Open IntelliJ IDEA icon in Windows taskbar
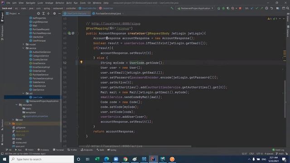This screenshot has width=290, height=163. click(153, 159)
